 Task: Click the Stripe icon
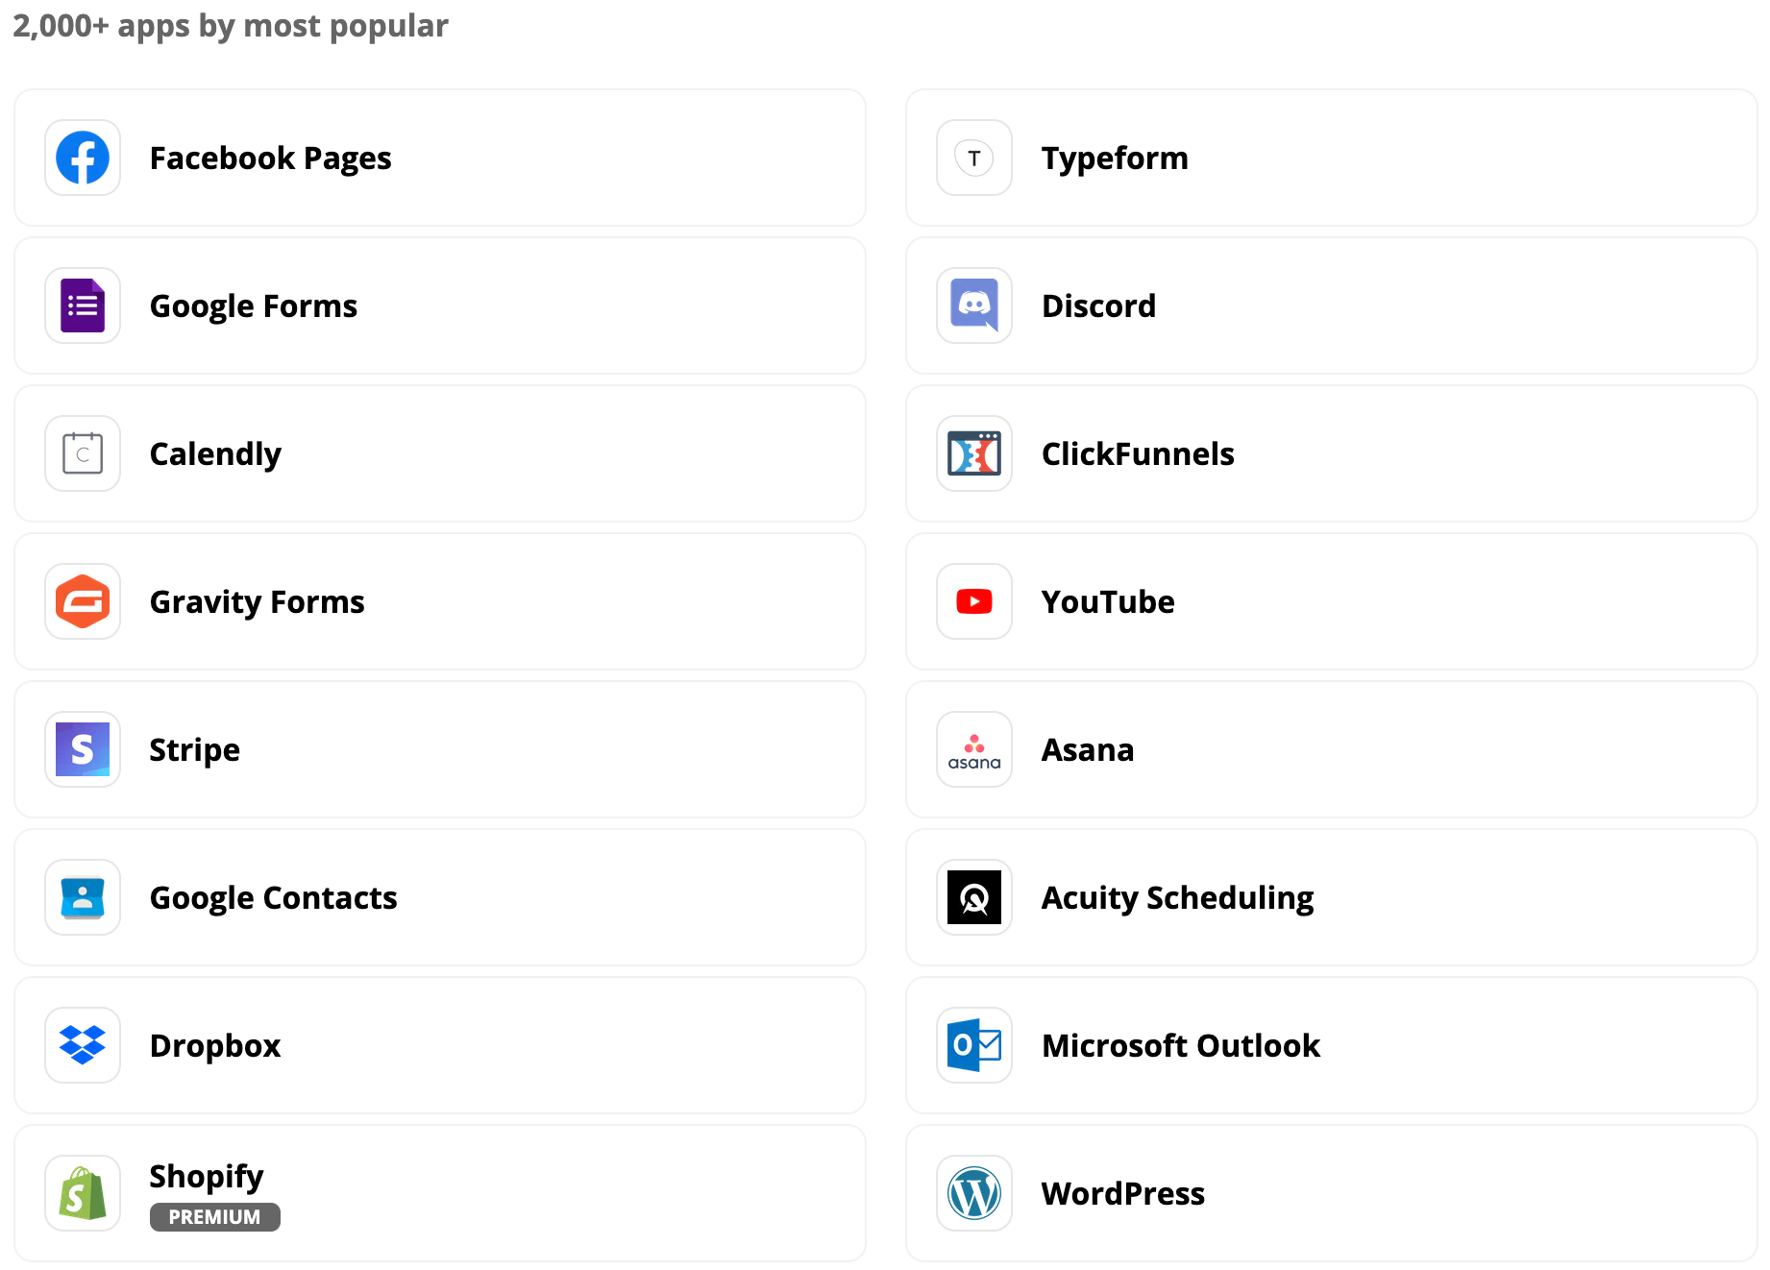click(82, 749)
